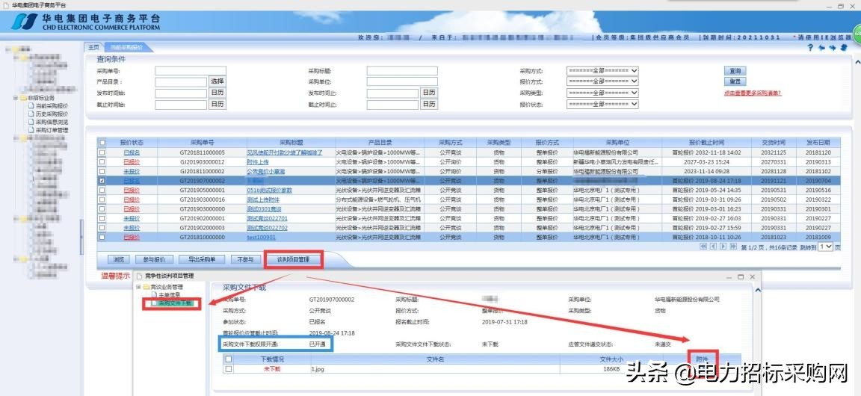Screen dimensions: 861x396
Task: Click the back arrow icon near help
Action: [x=821, y=48]
